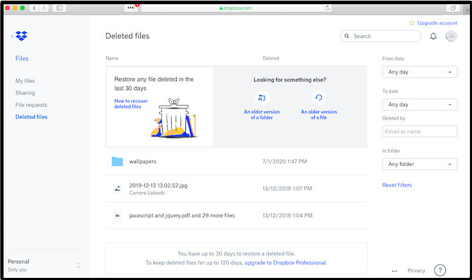Open File requests in the sidebar

(x=31, y=105)
